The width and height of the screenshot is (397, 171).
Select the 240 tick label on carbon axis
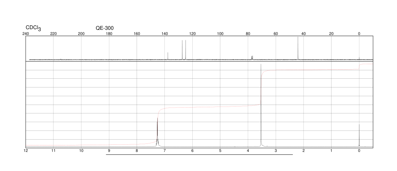(26, 34)
